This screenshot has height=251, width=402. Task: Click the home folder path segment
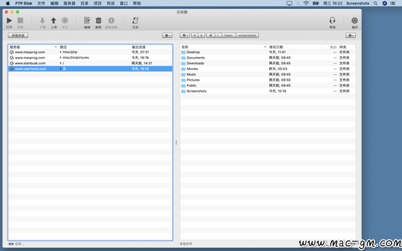(211, 35)
